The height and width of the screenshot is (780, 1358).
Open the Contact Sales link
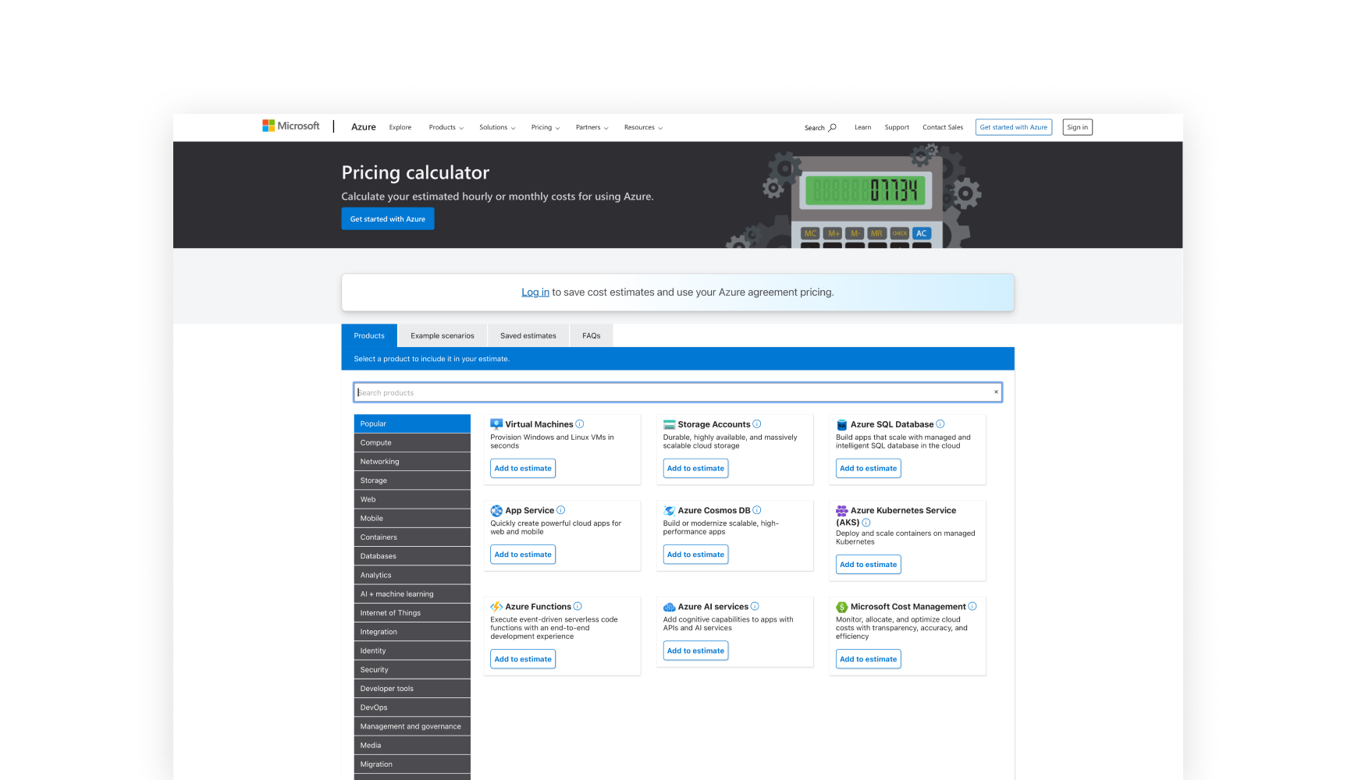coord(943,128)
